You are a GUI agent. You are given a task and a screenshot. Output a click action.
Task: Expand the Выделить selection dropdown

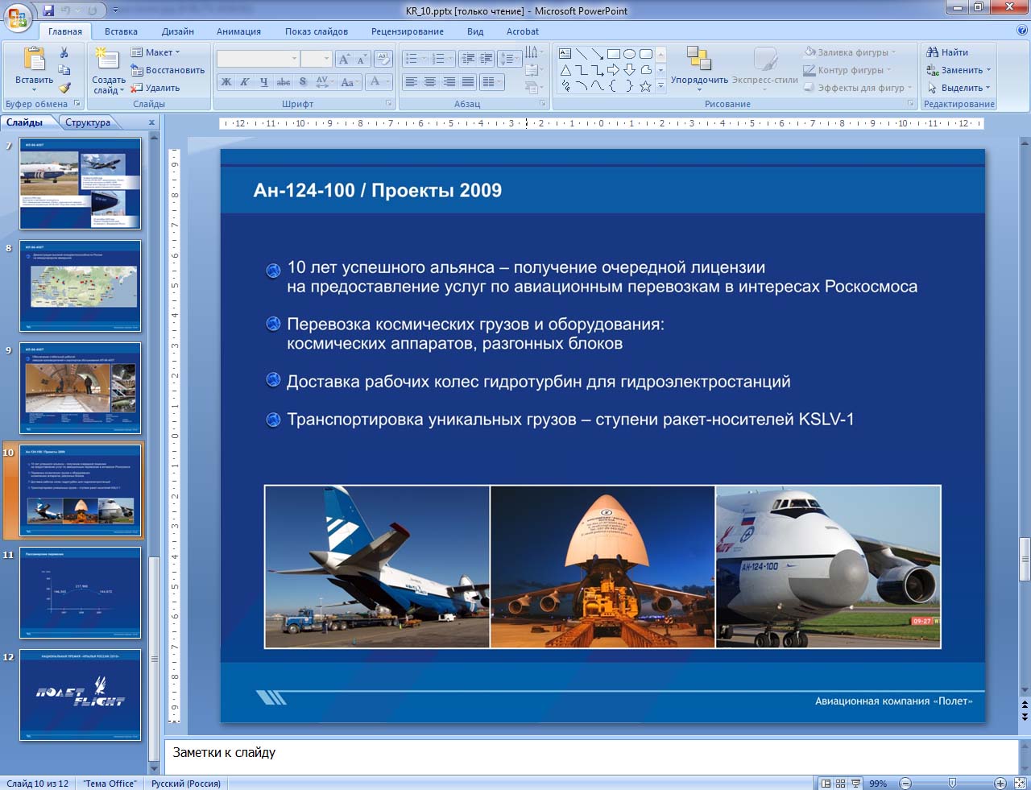click(959, 88)
